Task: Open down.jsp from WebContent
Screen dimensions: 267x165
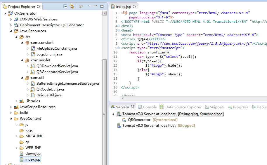Action: click(33, 154)
